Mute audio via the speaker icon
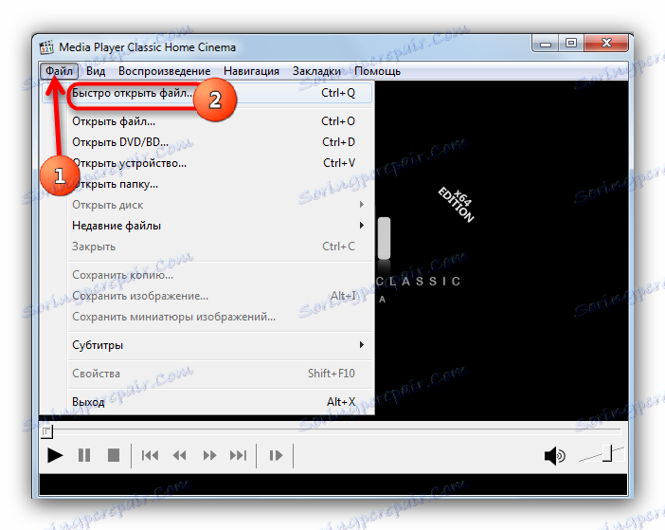This screenshot has width=665, height=530. click(x=554, y=456)
